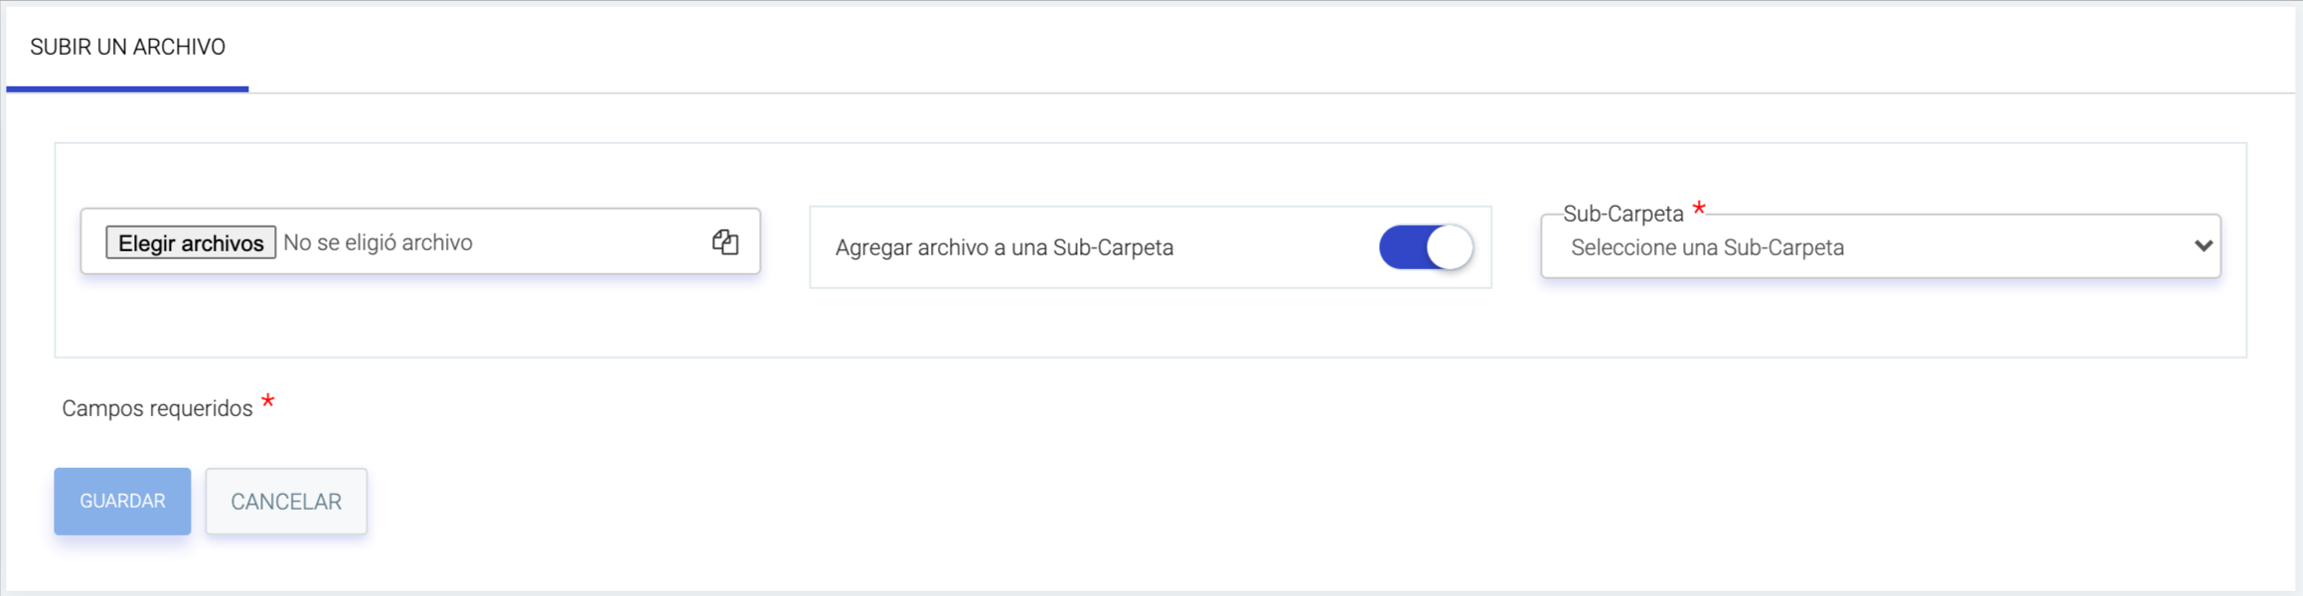Click the bordered panel containing the toggle
The width and height of the screenshot is (2303, 596).
click(1151, 247)
